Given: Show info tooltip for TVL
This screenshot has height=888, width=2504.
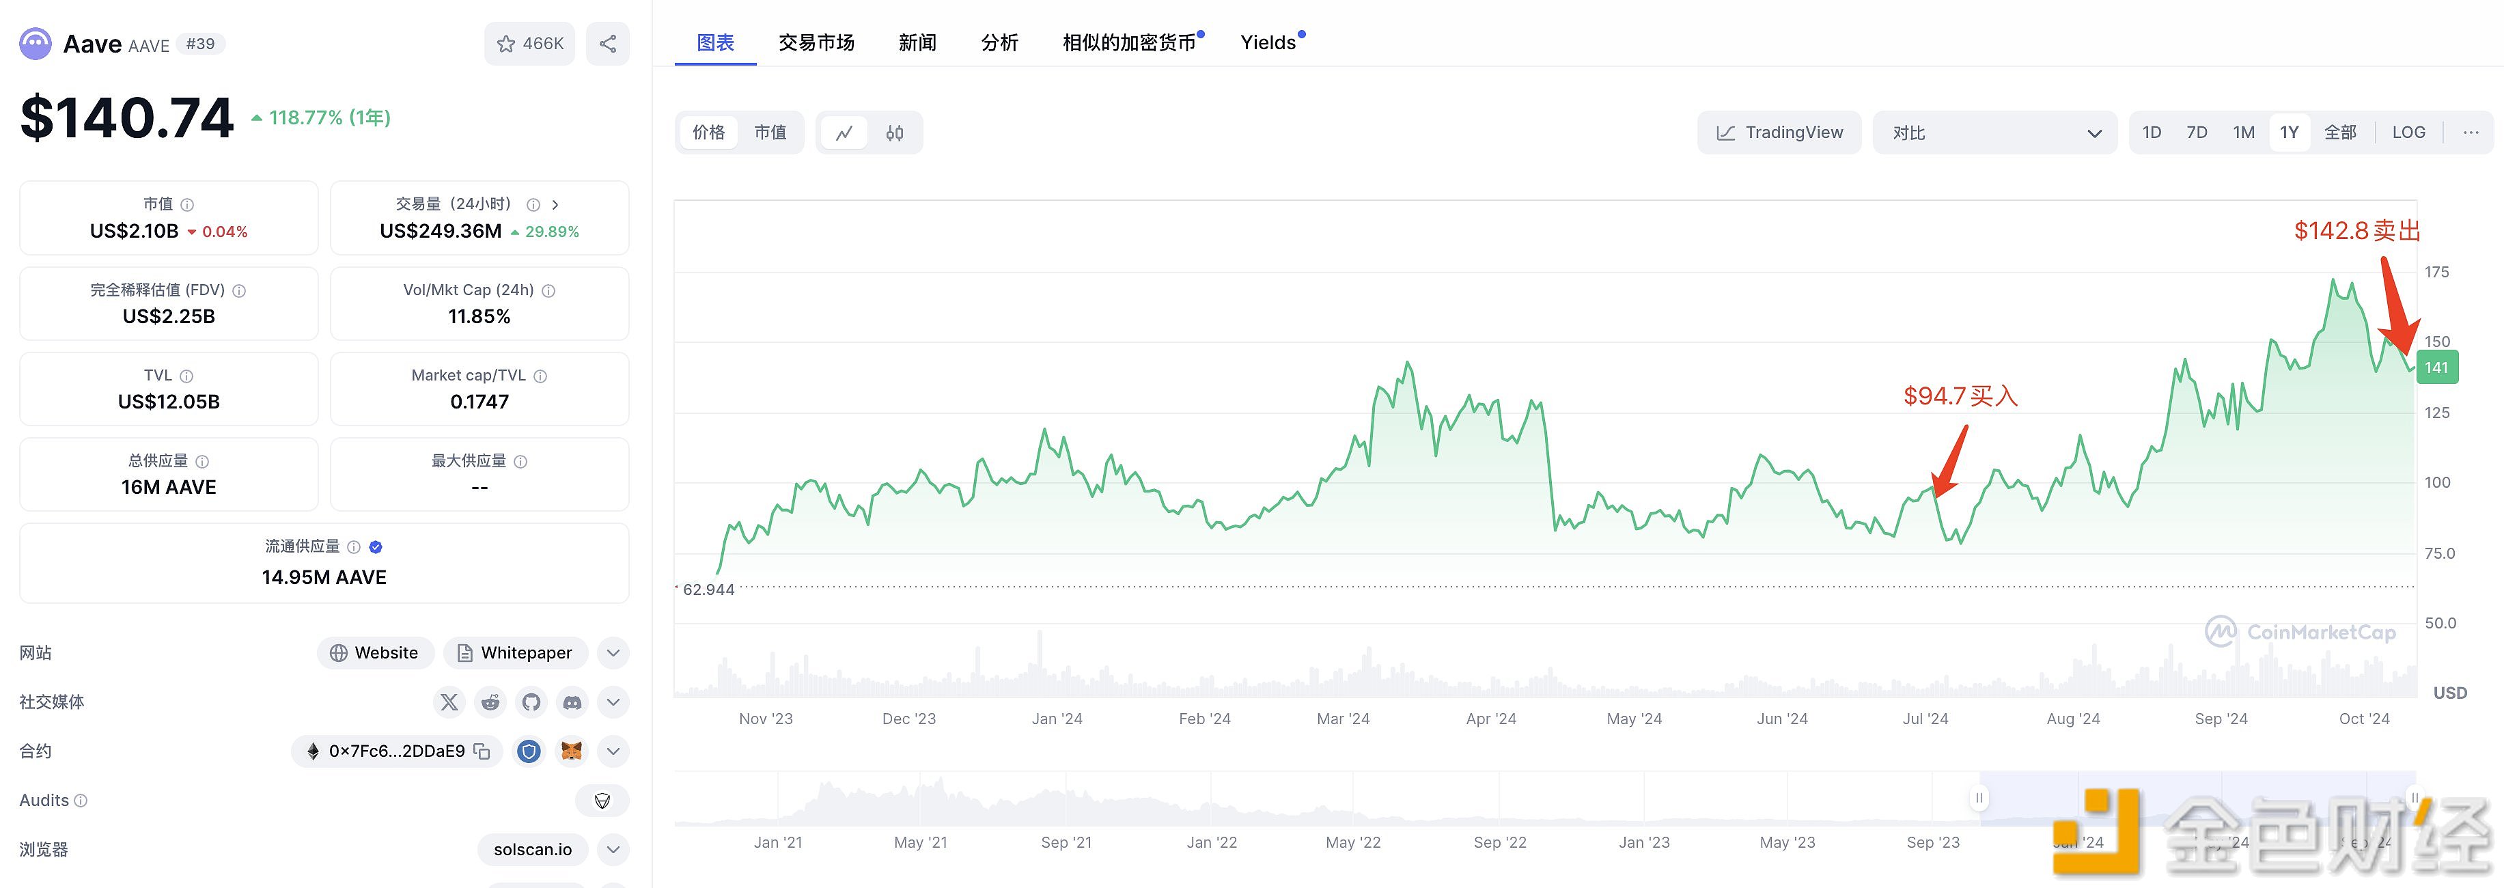Looking at the screenshot, I should coord(186,376).
